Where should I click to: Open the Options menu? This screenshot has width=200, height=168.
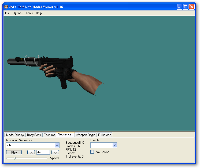pyautogui.click(x=18, y=13)
